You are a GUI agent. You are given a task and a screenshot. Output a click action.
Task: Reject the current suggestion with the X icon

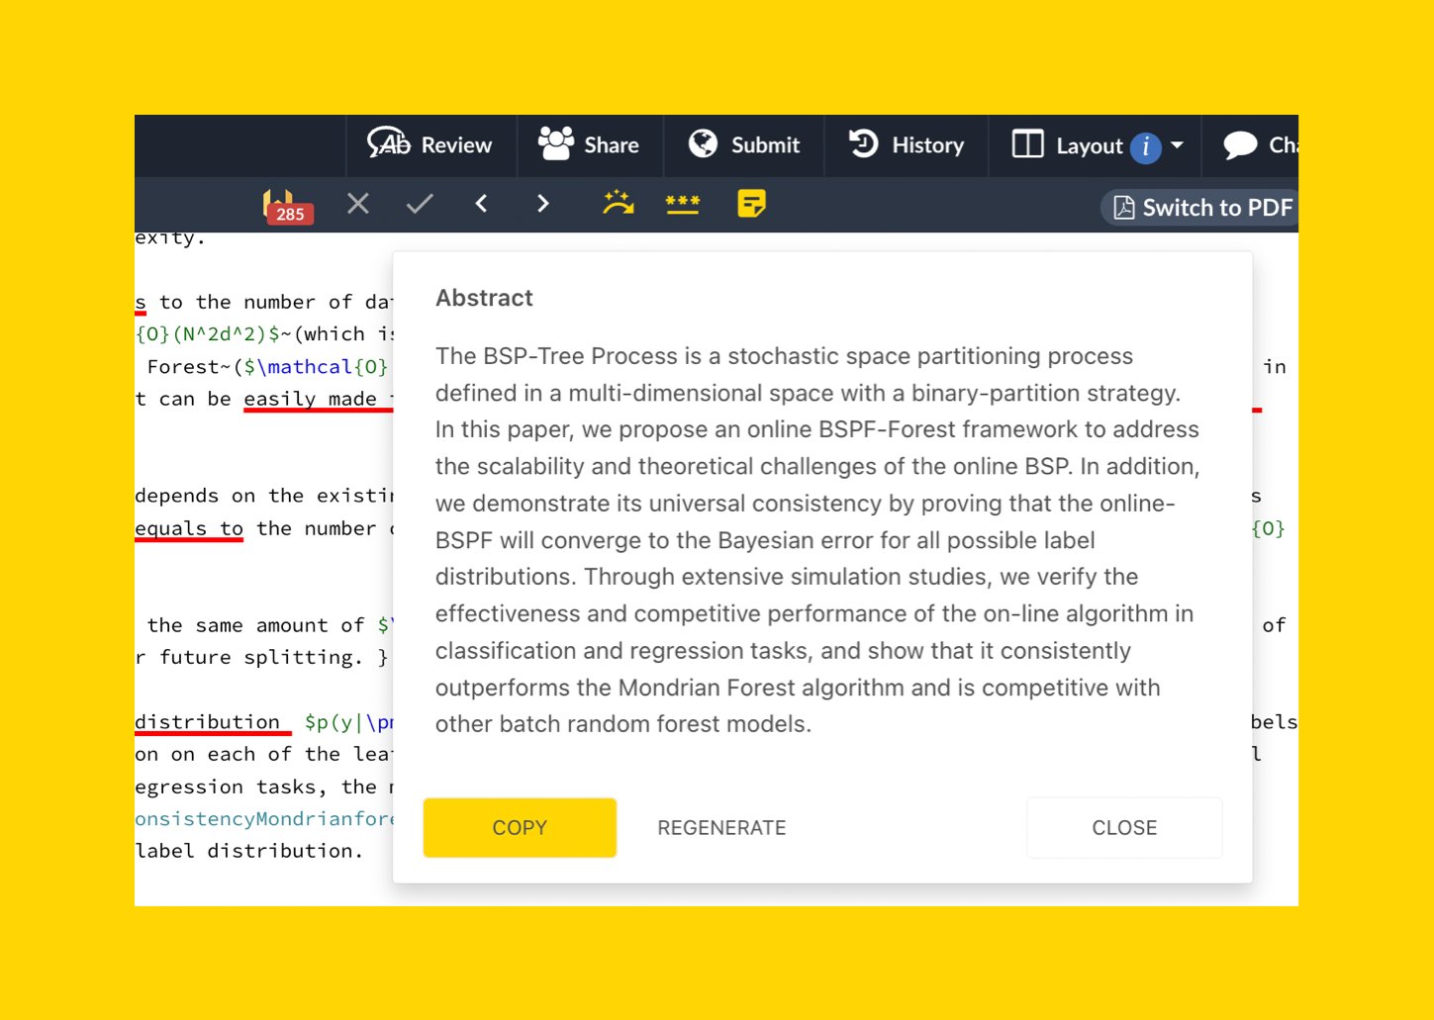[x=357, y=204]
